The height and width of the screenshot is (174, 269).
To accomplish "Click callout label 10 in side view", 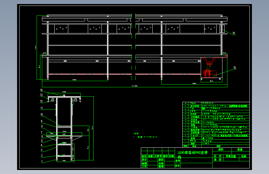I will [42, 115].
